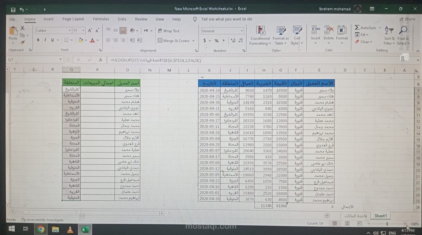422x235 pixels.
Task: Open Format as Table gallery
Action: [281, 35]
